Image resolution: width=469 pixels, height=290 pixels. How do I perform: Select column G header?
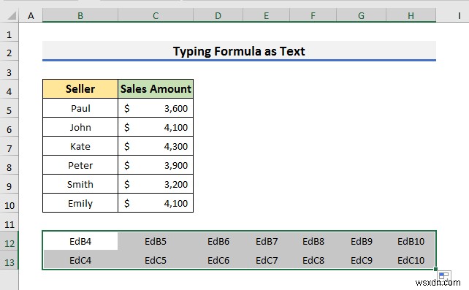pyautogui.click(x=361, y=15)
